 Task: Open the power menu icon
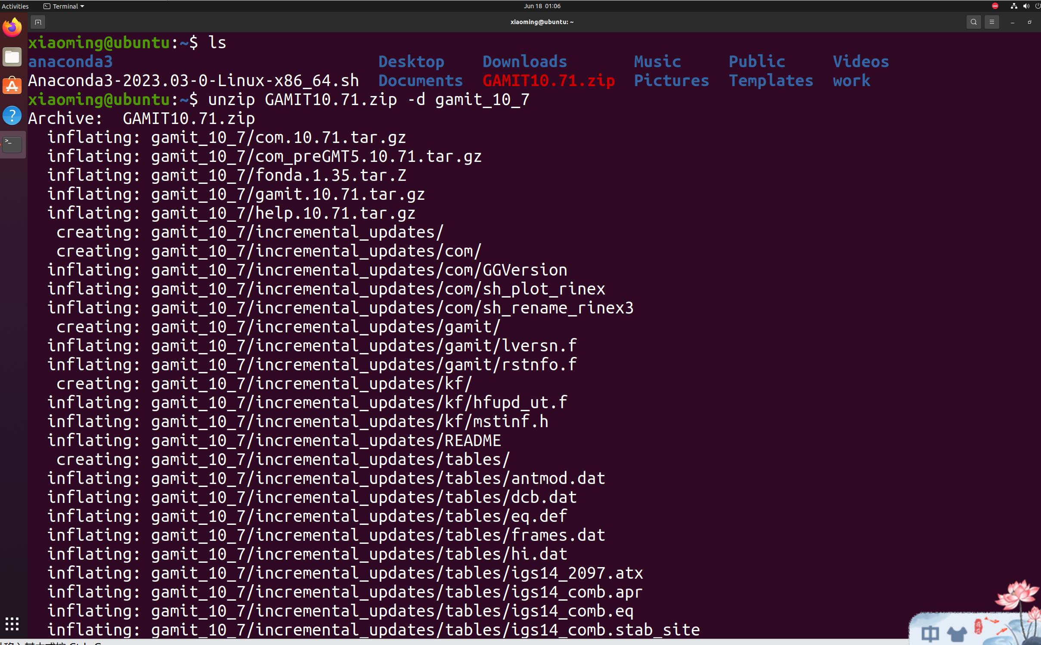click(1038, 6)
